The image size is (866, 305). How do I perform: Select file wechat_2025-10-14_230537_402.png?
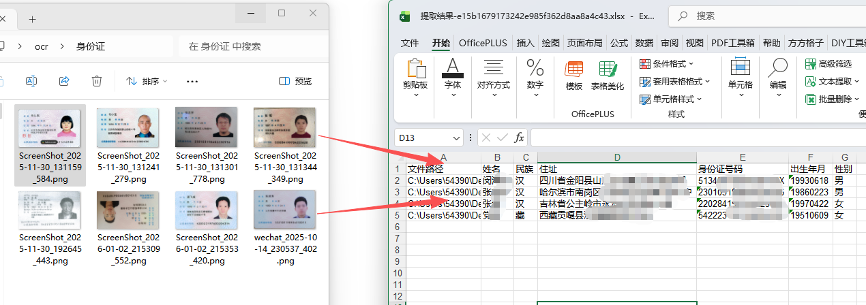click(285, 227)
